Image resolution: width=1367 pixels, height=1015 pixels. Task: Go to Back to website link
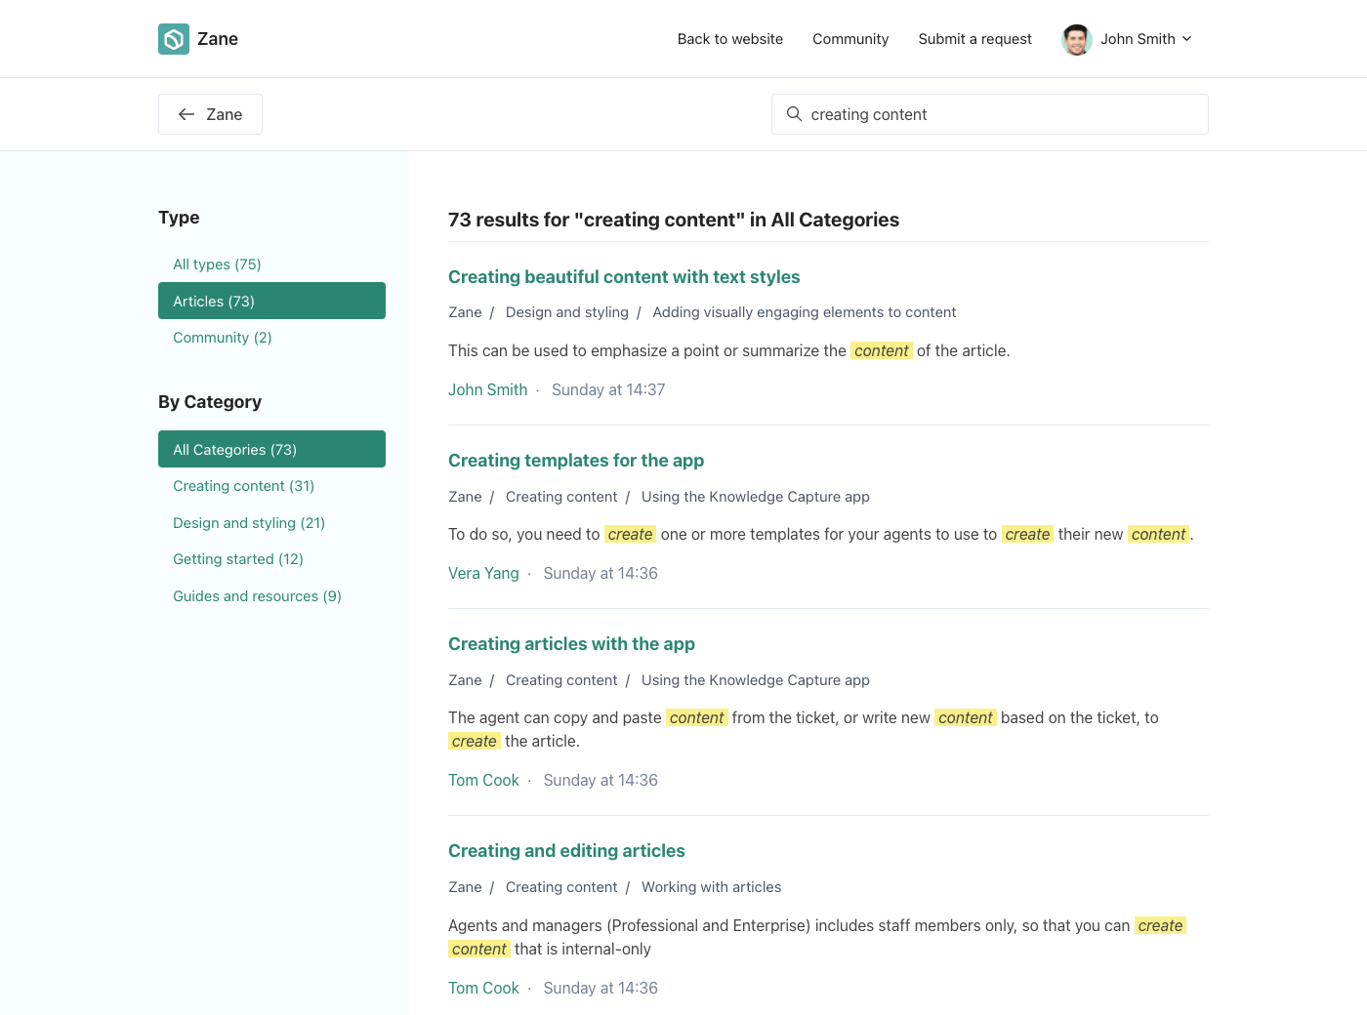[729, 39]
